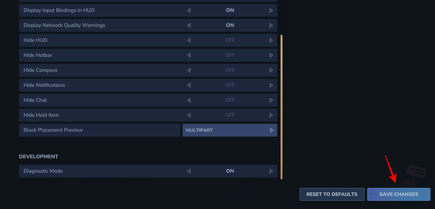Select the Hide Compass settings row label

point(40,70)
